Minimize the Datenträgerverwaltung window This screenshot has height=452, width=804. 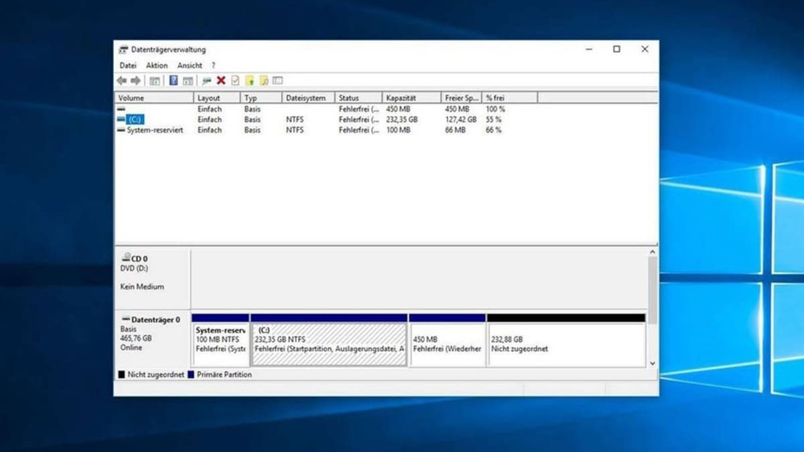pos(589,50)
